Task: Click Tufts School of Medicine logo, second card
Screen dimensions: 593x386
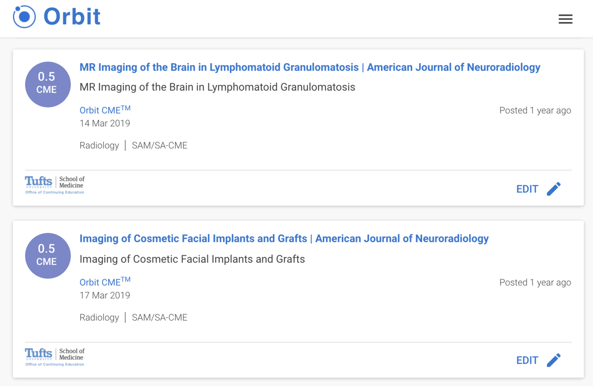Action: [x=55, y=357]
